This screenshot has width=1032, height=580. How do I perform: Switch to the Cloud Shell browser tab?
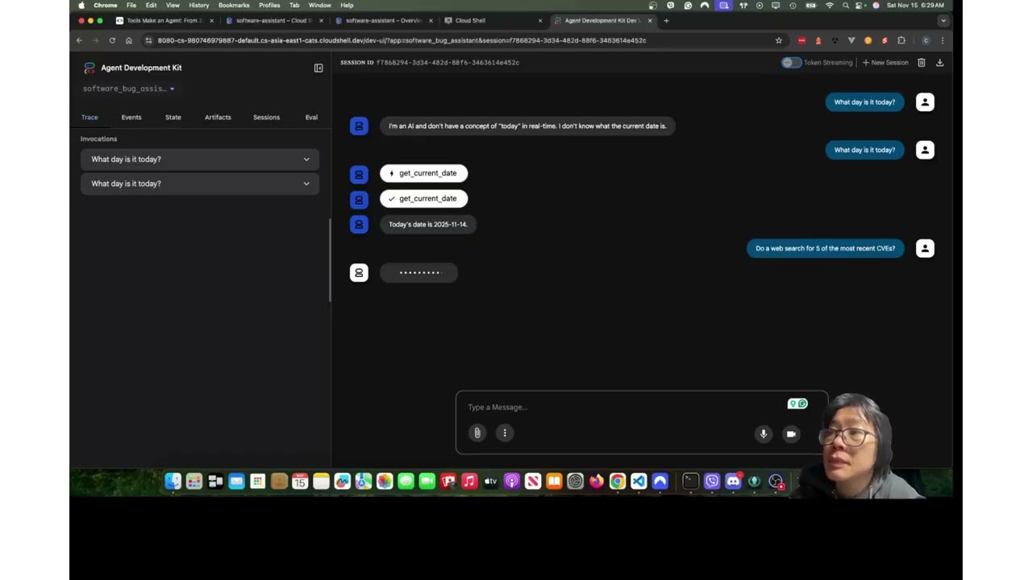coord(493,20)
